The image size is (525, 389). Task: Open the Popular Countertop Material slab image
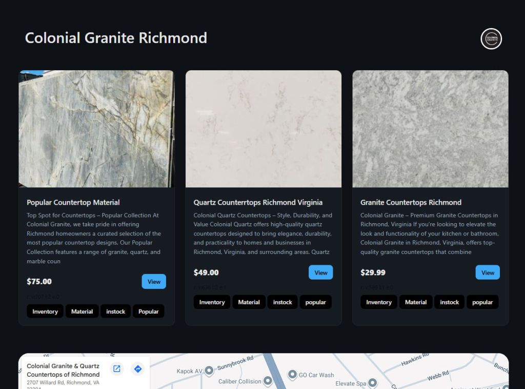tap(96, 129)
